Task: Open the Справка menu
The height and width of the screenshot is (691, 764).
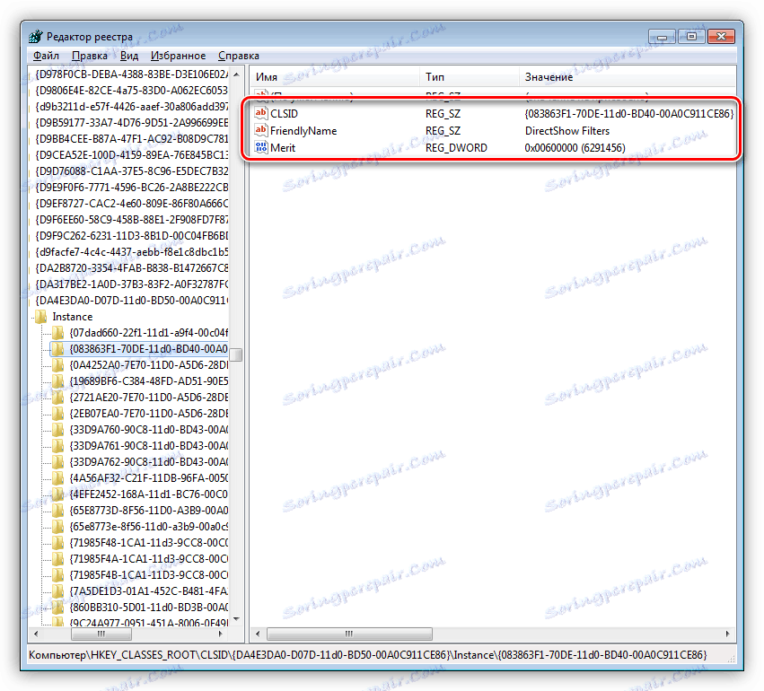Action: coord(239,56)
